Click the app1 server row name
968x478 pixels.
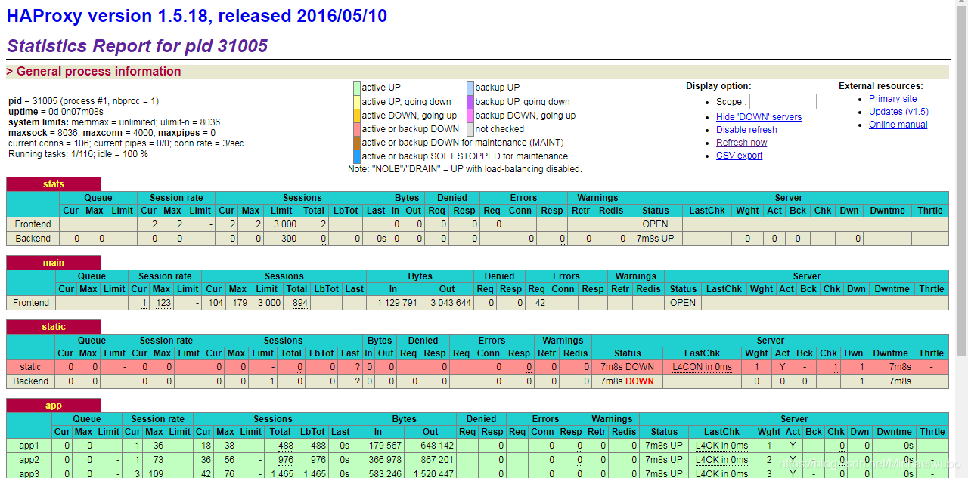(29, 446)
